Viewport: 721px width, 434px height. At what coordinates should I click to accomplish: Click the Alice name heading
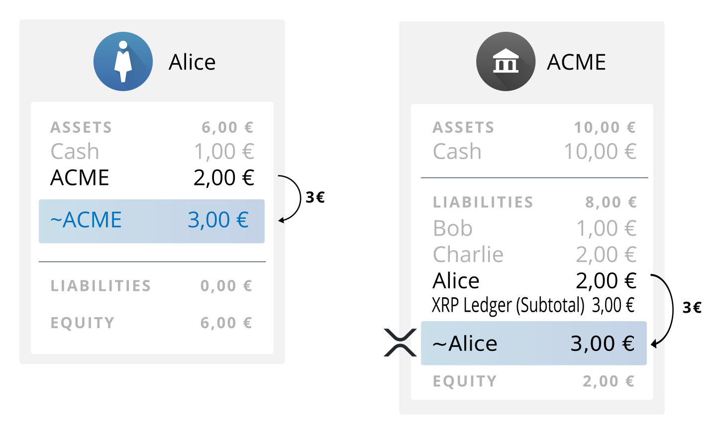[192, 63]
